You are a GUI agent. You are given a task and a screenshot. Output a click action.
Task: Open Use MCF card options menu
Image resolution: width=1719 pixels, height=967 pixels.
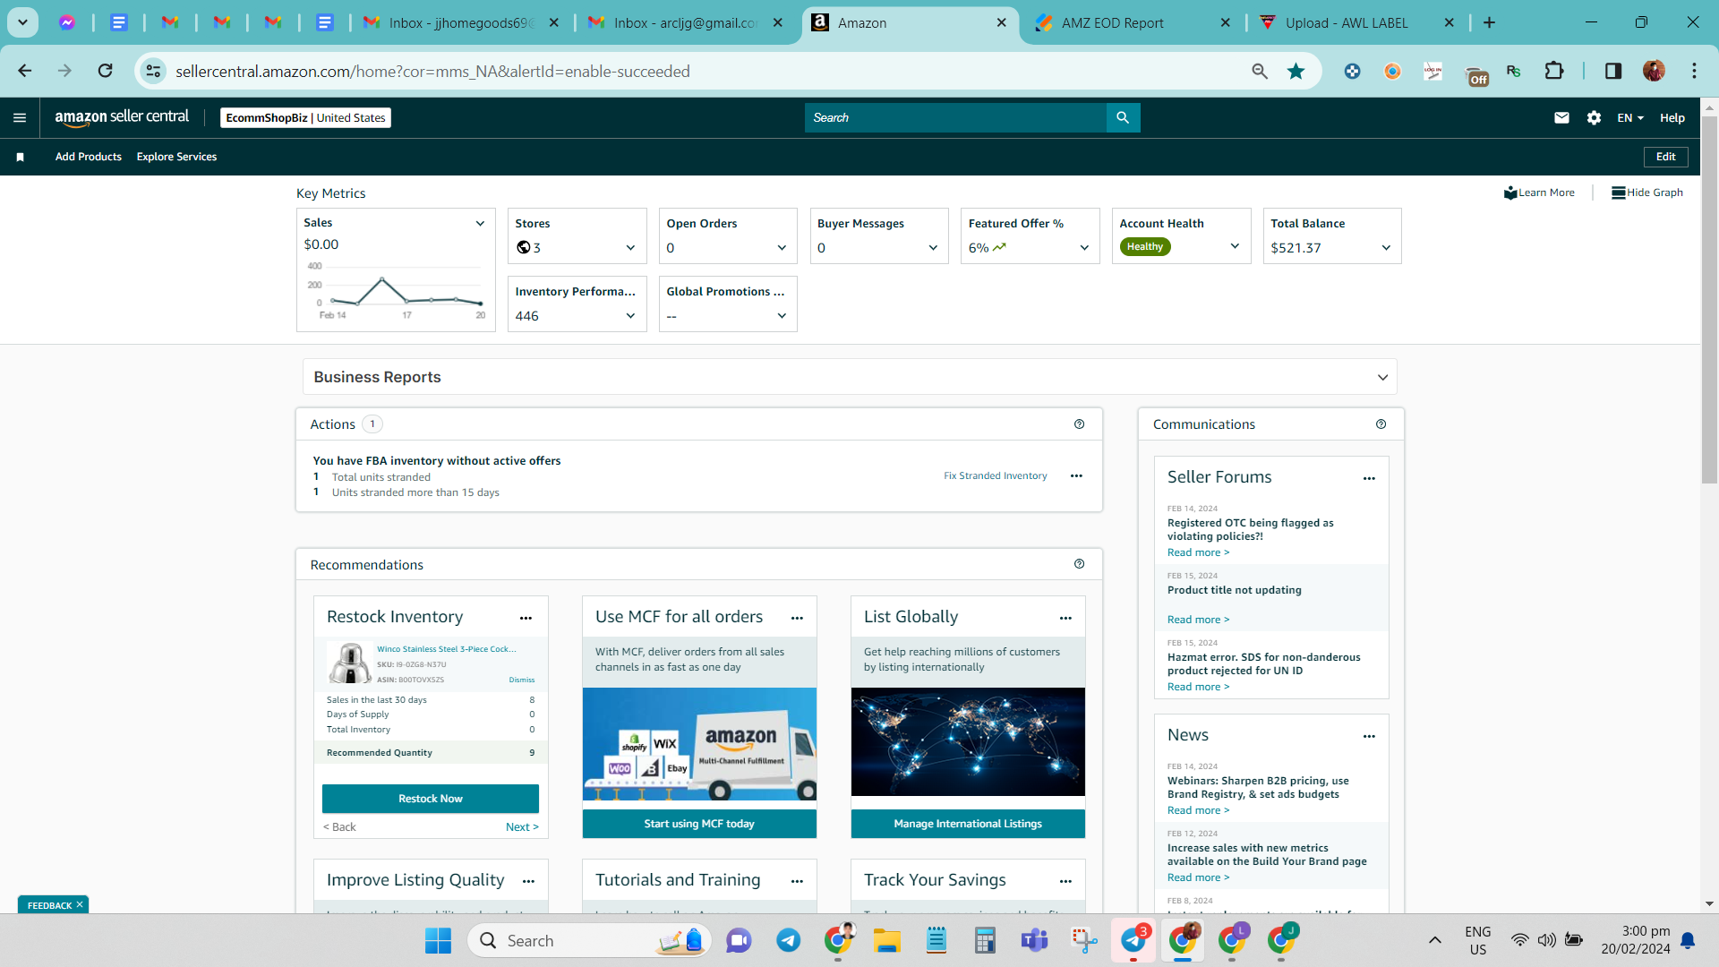pyautogui.click(x=797, y=619)
